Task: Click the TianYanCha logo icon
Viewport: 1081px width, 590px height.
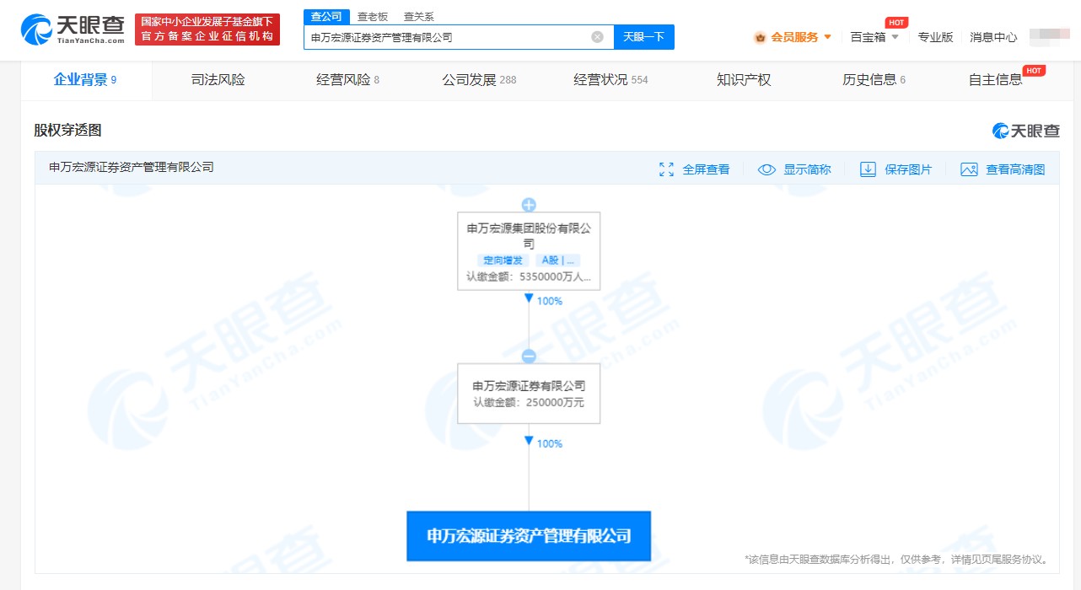Action: 36,29
